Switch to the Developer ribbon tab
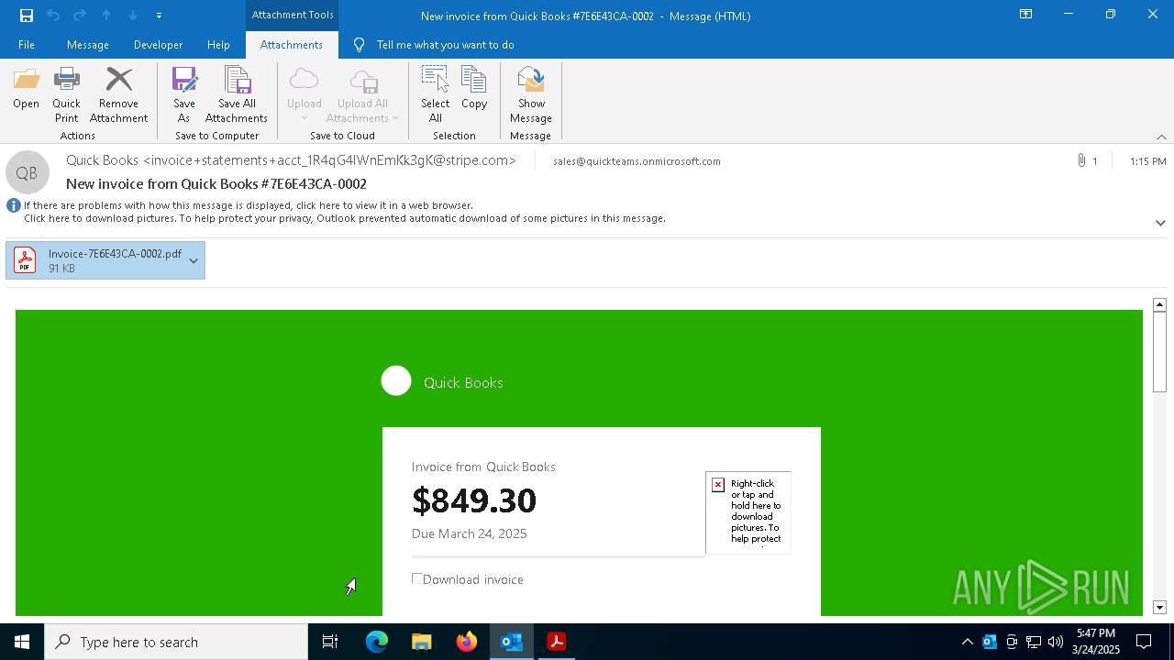The width and height of the screenshot is (1174, 660). click(x=158, y=45)
